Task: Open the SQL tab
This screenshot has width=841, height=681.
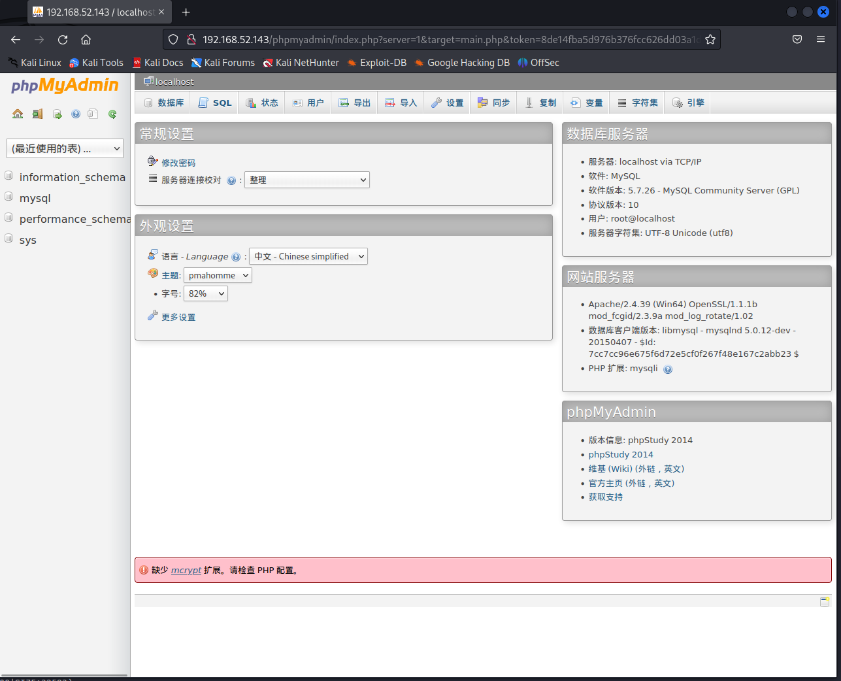Action: click(215, 103)
